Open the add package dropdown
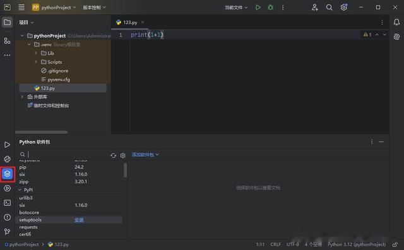 [145, 155]
